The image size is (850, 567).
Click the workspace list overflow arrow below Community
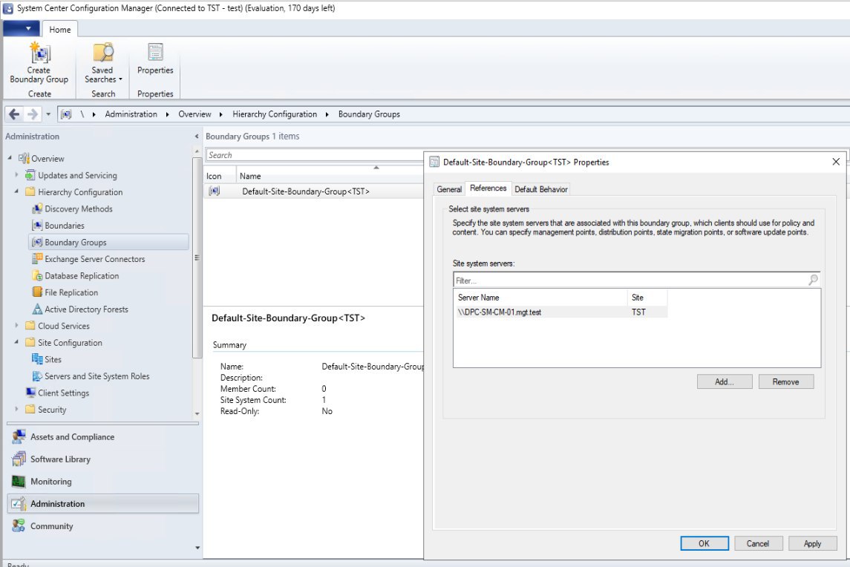[197, 548]
